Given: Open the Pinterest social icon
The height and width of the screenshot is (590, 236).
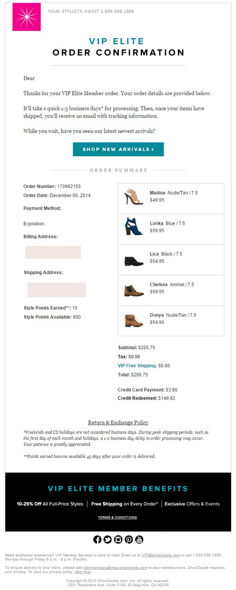Looking at the screenshot, I should coord(128,539).
